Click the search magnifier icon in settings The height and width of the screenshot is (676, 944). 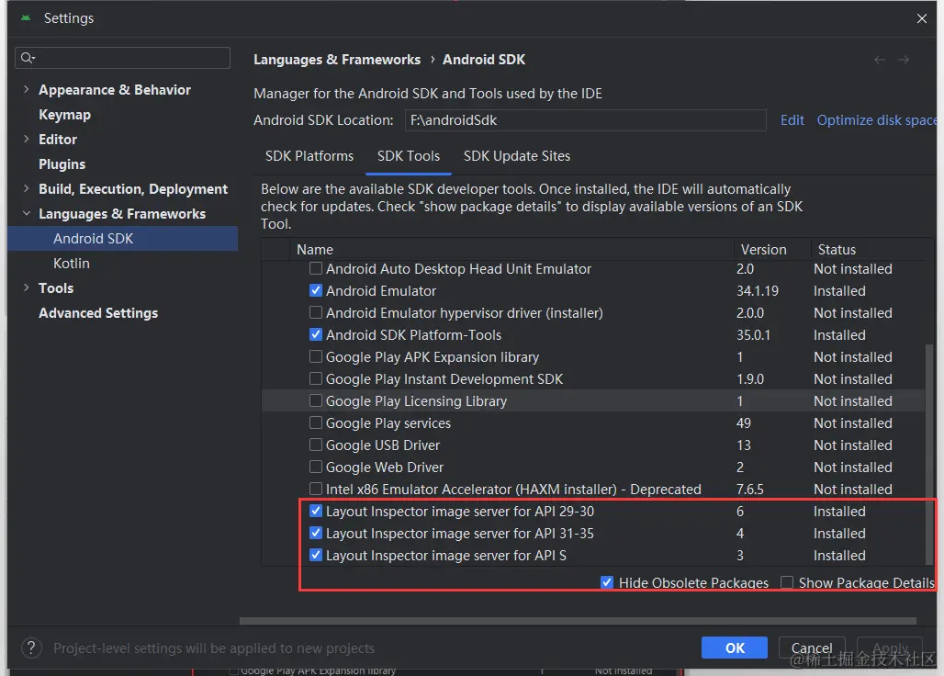click(x=28, y=58)
